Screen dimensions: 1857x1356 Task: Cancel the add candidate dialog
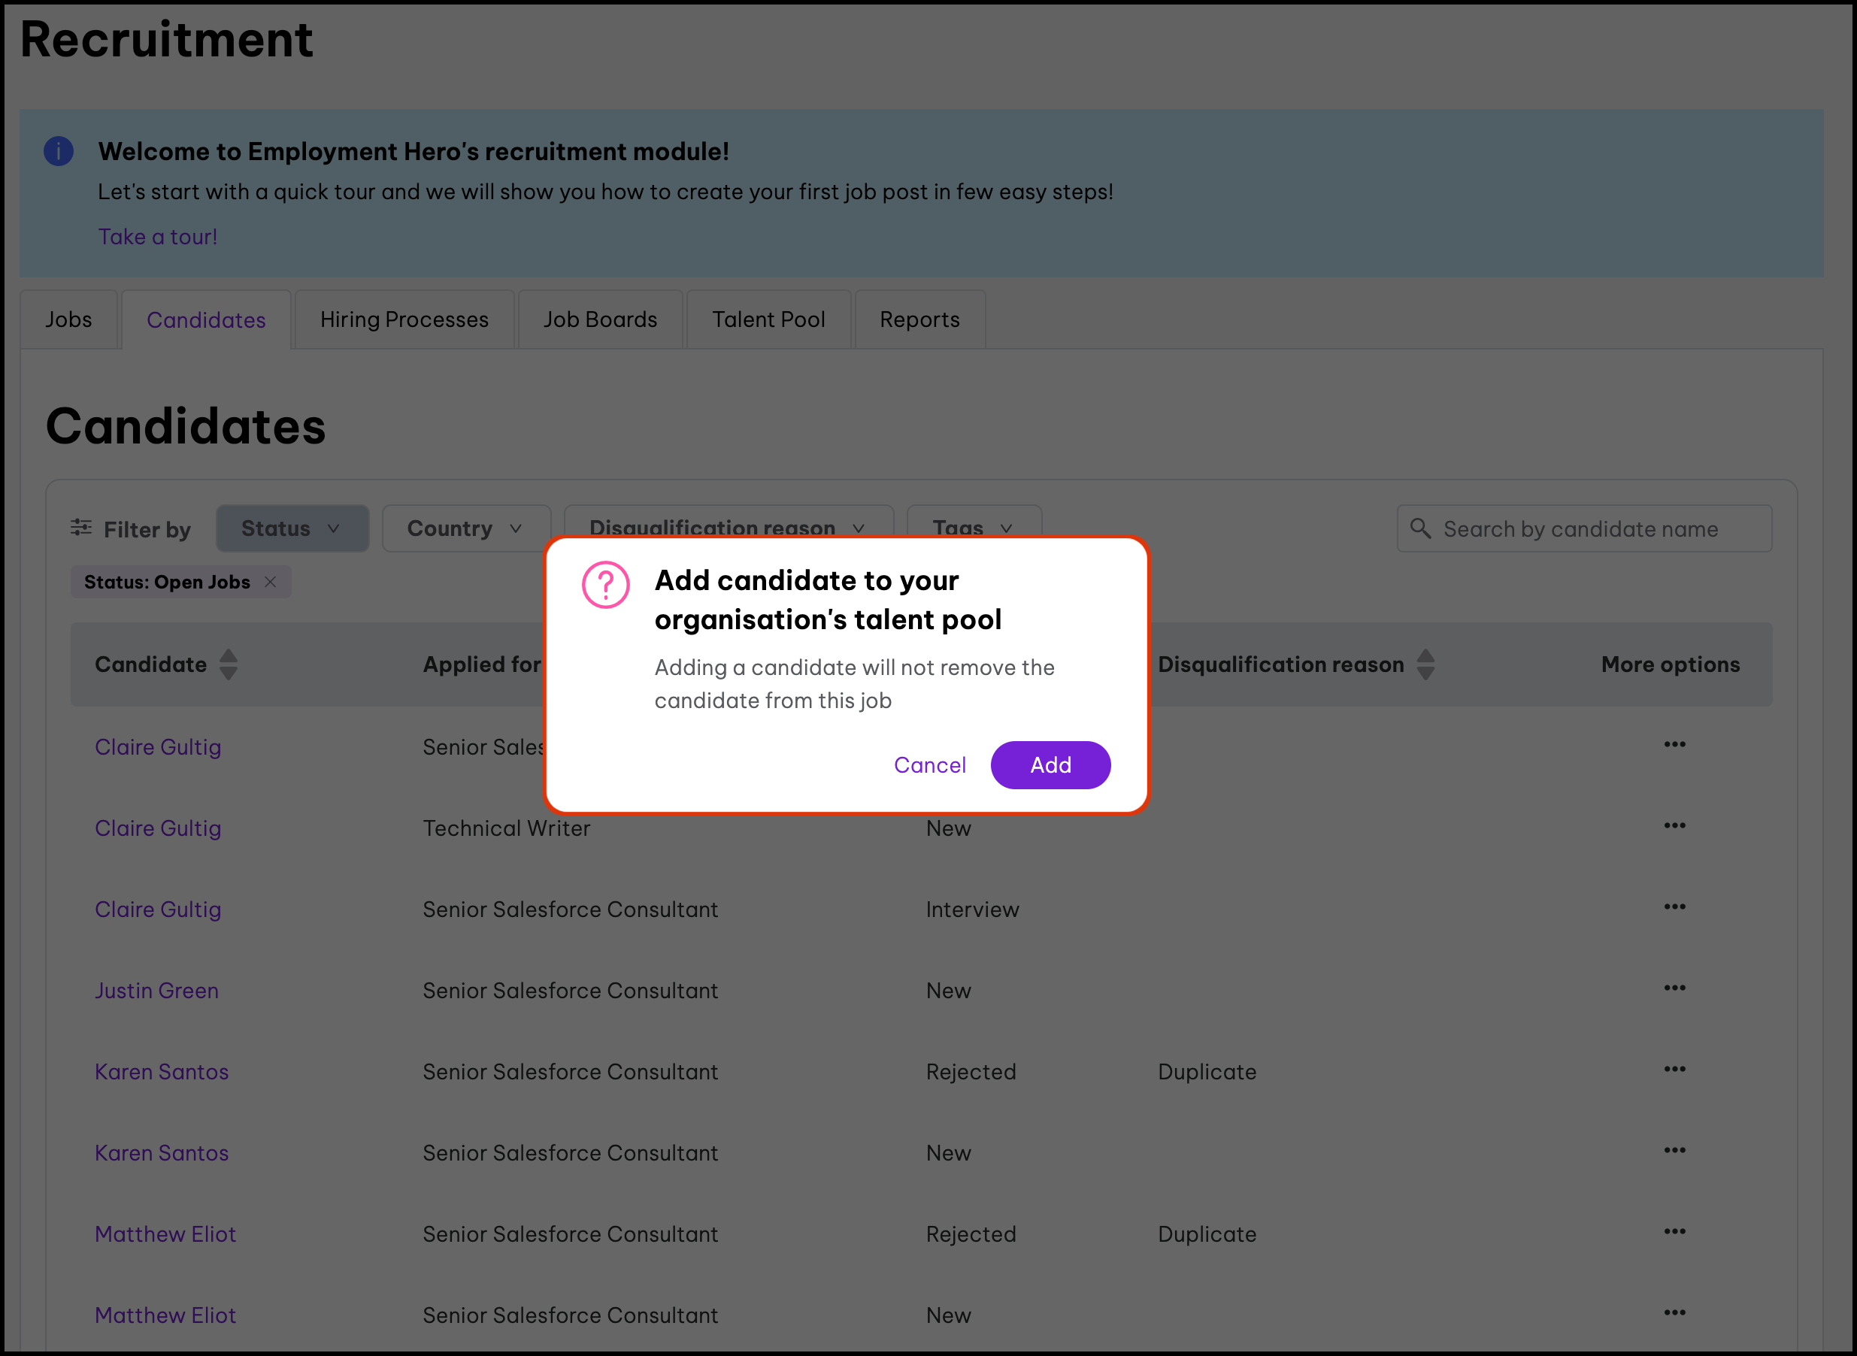pyautogui.click(x=929, y=765)
